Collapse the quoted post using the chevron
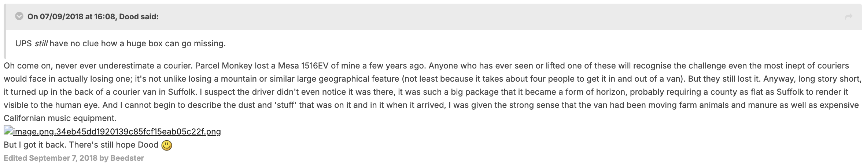Viewport: 867px width, 164px height. 19,16
